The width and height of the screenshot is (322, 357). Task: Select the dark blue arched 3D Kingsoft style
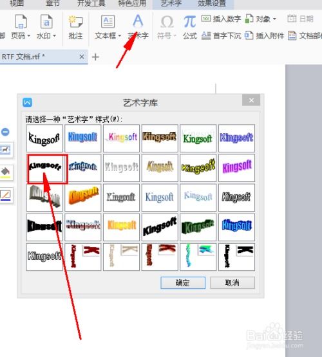pos(82,168)
